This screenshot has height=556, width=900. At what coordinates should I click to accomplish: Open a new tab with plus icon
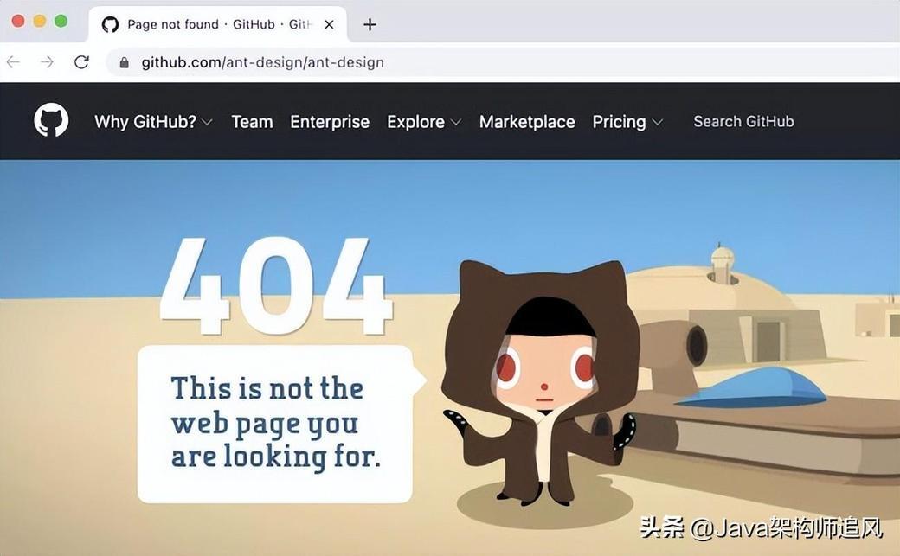point(370,24)
